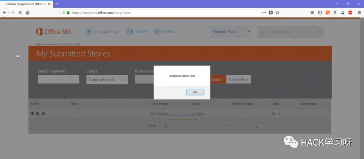Click the Clear Filter button
364x159 pixels.
click(x=238, y=79)
